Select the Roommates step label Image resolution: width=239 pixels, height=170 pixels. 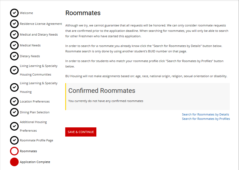(28, 151)
